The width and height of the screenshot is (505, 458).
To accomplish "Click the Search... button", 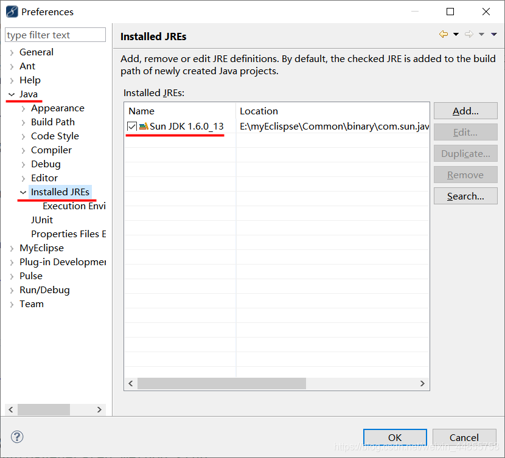I will [465, 196].
